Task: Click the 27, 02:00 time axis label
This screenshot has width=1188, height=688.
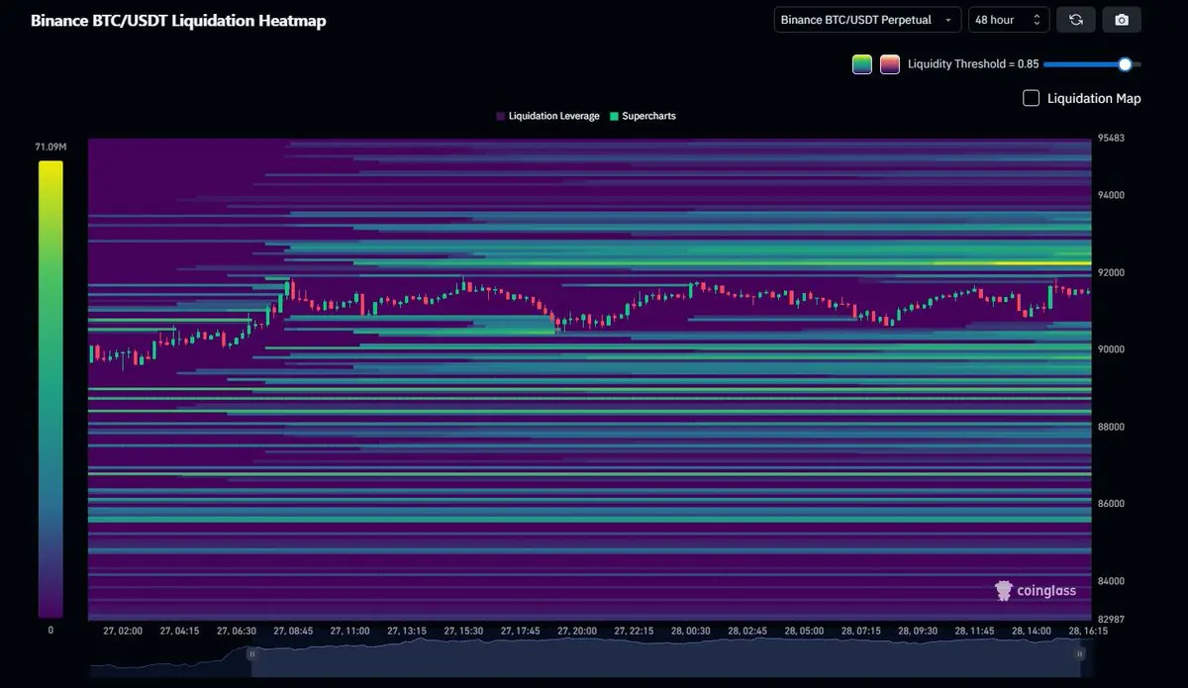Action: coord(123,631)
